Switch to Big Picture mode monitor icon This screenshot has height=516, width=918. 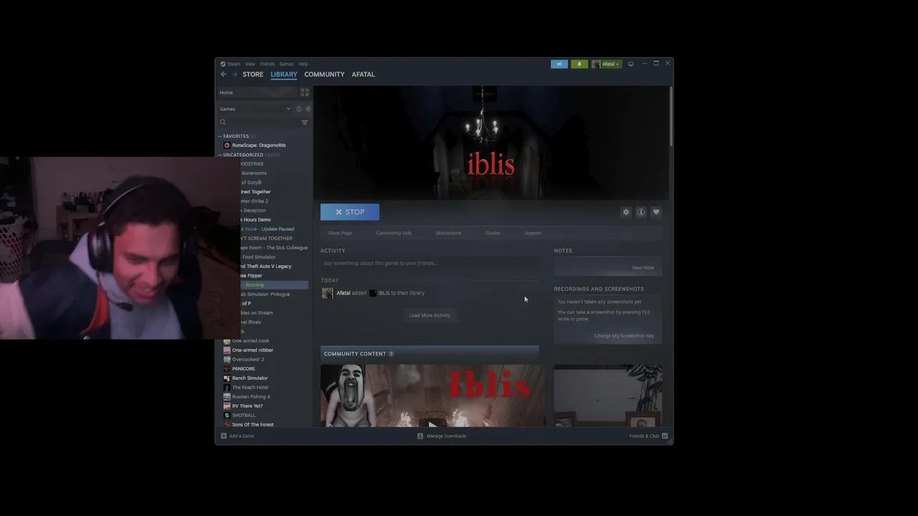pyautogui.click(x=630, y=64)
